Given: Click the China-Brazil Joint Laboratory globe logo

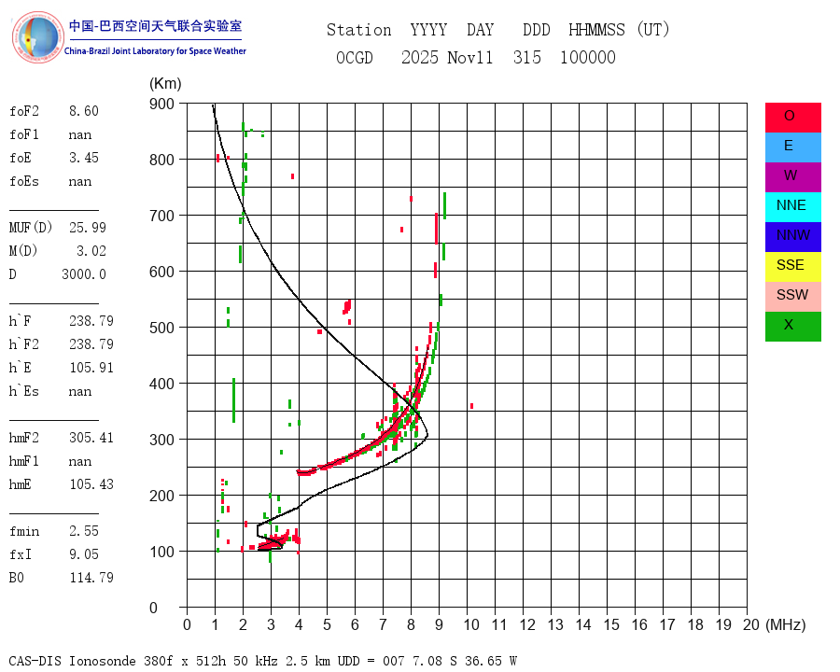Looking at the screenshot, I should pyautogui.click(x=38, y=37).
